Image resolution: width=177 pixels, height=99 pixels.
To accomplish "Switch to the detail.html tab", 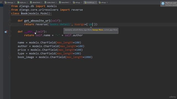I will tap(36, 2).
